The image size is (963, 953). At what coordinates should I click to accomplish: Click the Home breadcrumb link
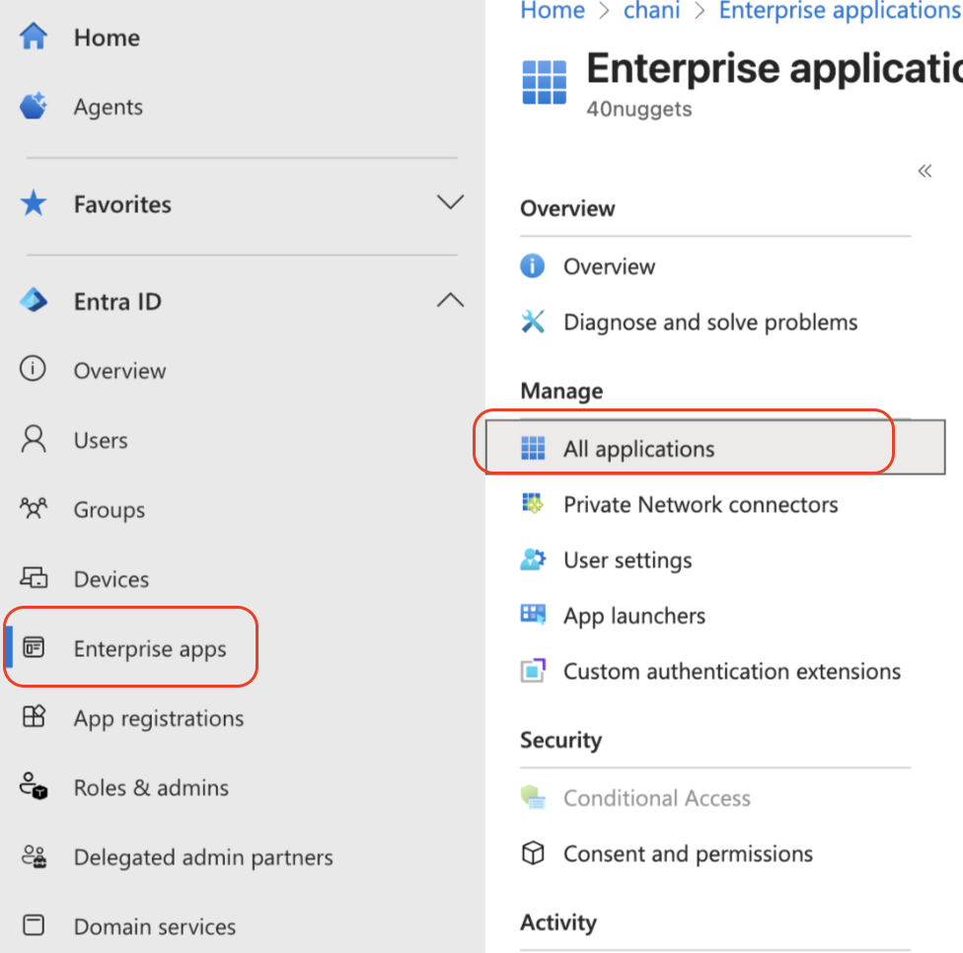click(x=553, y=11)
